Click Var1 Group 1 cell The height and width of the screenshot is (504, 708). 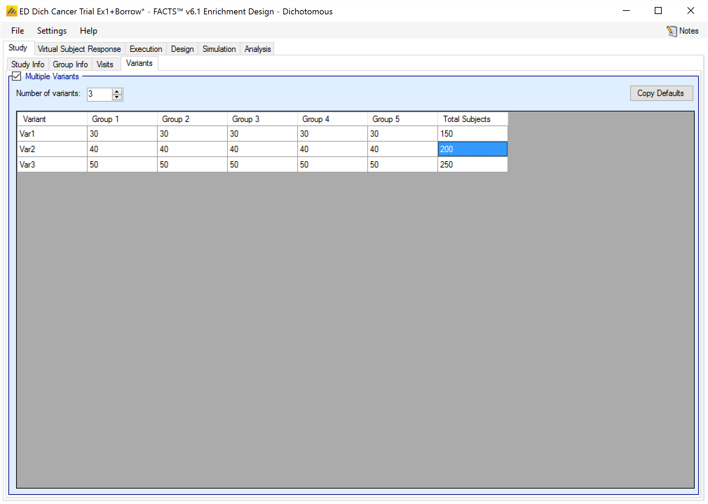(x=122, y=134)
